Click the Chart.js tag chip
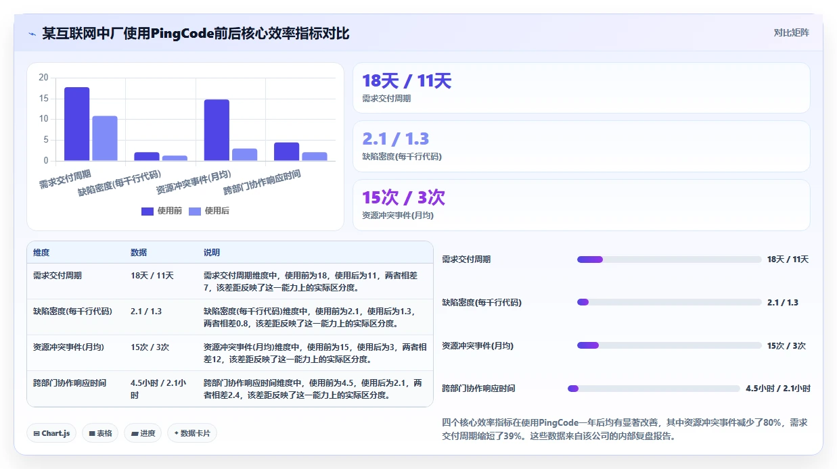This screenshot has height=469, width=837. (51, 433)
